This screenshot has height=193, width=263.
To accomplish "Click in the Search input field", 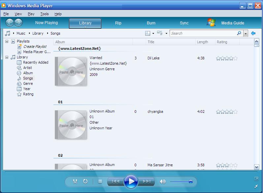I will click(x=203, y=33).
